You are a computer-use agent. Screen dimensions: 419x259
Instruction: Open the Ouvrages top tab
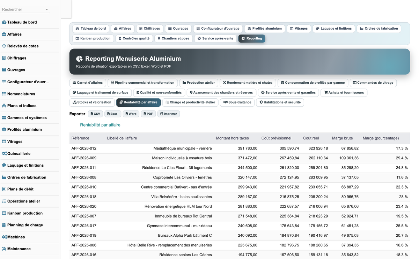178,29
